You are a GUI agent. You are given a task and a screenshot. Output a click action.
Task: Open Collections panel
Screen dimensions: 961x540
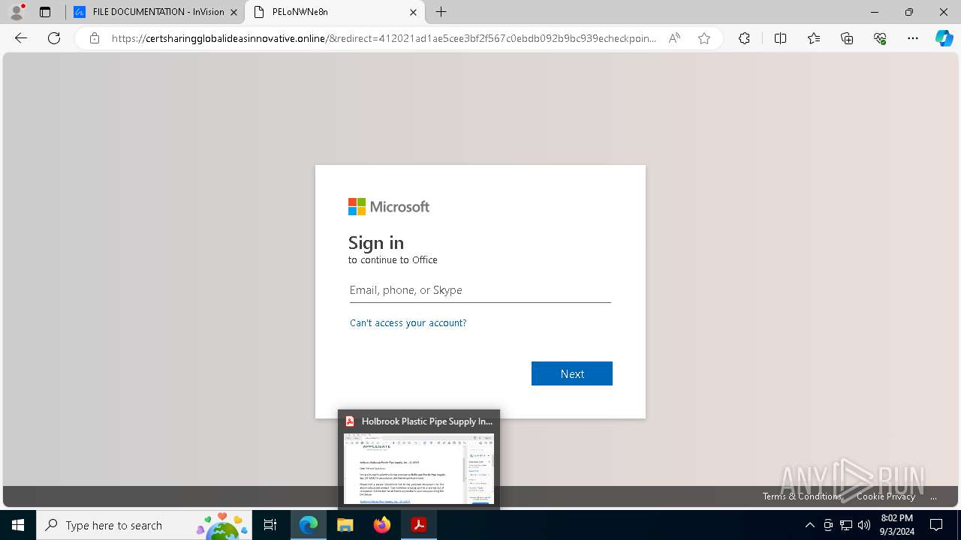pyautogui.click(x=847, y=38)
